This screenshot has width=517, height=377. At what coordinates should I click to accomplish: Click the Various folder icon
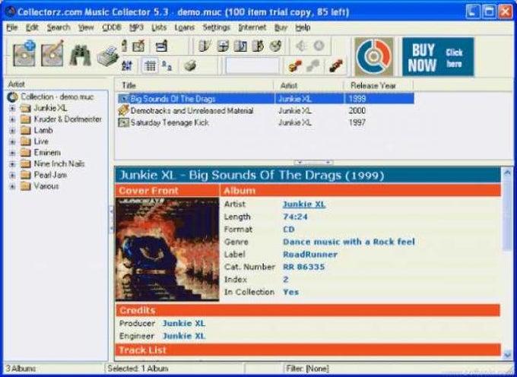coord(25,186)
